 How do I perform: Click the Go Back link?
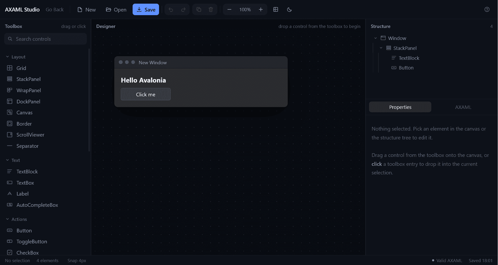pyautogui.click(x=54, y=10)
